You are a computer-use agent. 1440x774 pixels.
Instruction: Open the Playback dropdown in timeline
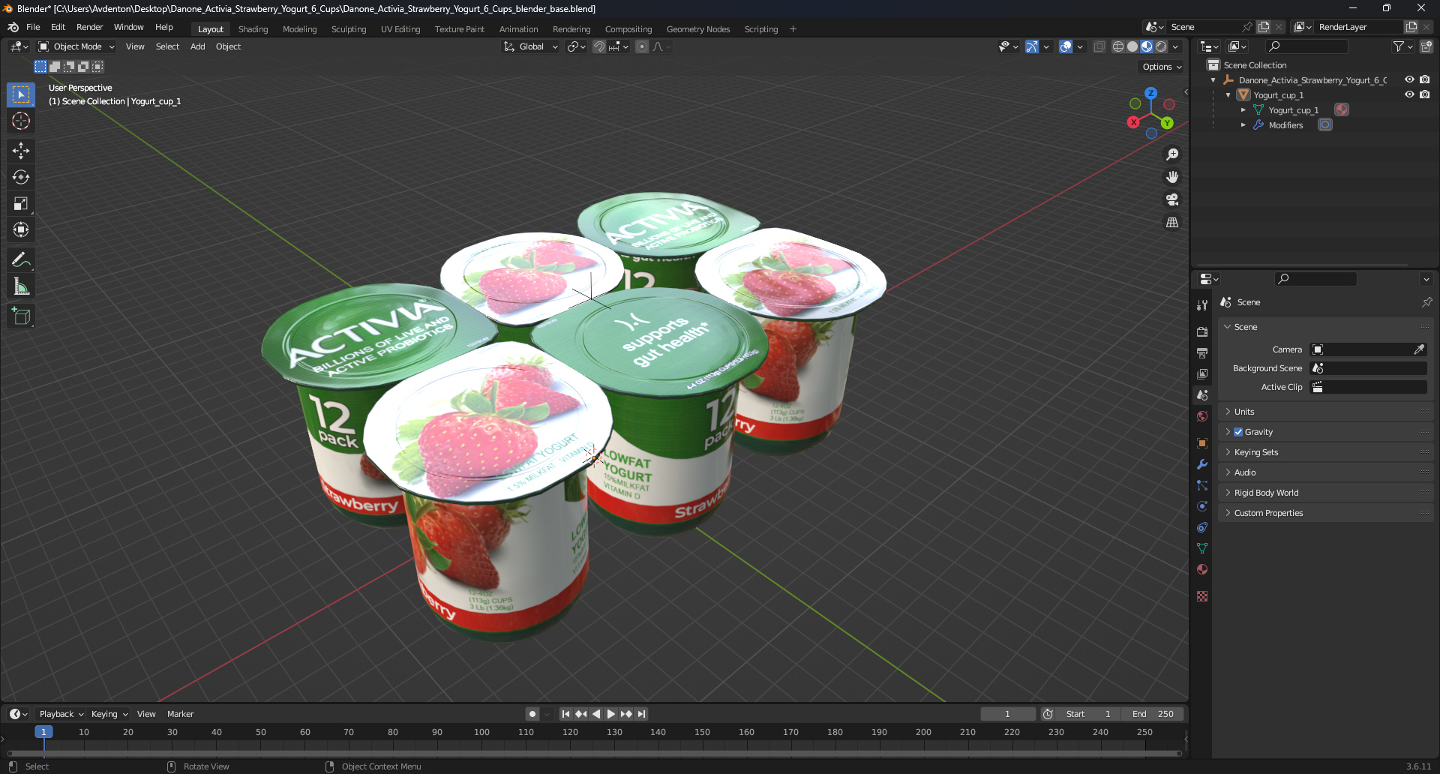61,714
